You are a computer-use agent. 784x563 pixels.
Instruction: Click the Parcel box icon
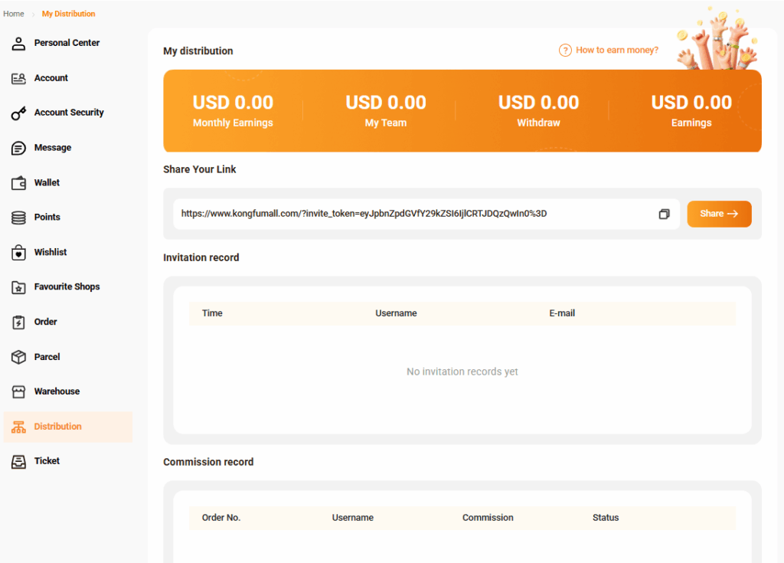coord(19,357)
